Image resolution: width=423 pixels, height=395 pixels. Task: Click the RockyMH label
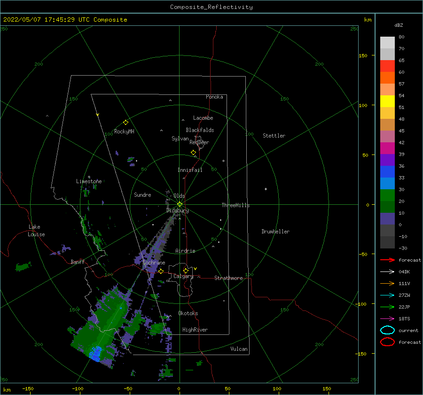[x=124, y=132]
